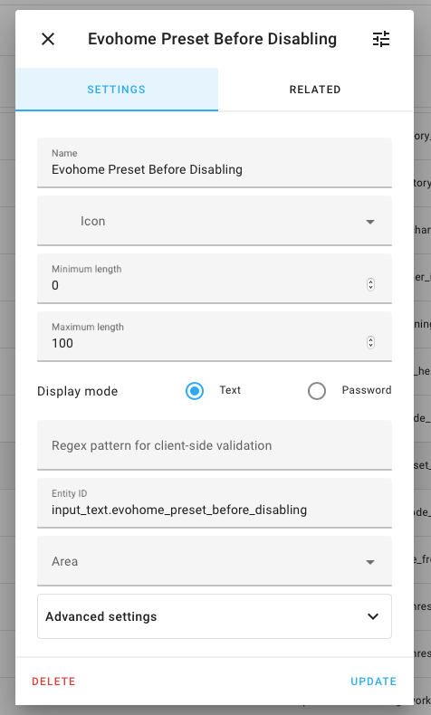This screenshot has width=431, height=715.
Task: Adjust the Minimum length stepper arrows
Action: [x=371, y=285]
